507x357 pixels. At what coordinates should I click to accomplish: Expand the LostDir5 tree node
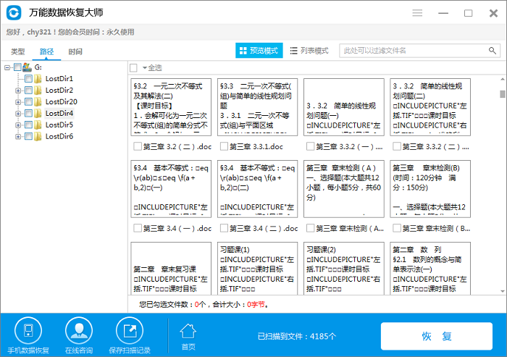(18, 125)
